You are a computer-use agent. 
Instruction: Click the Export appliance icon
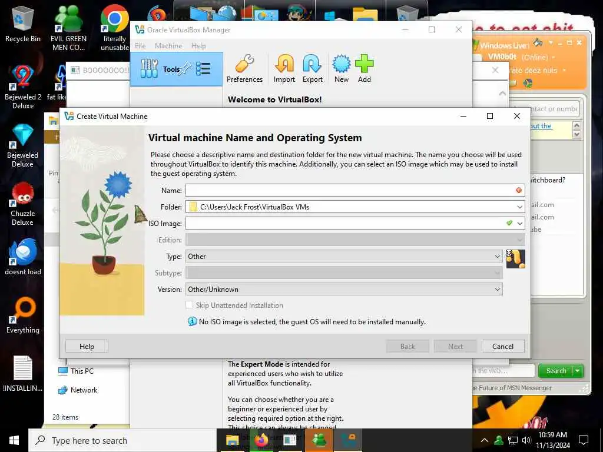tap(312, 68)
